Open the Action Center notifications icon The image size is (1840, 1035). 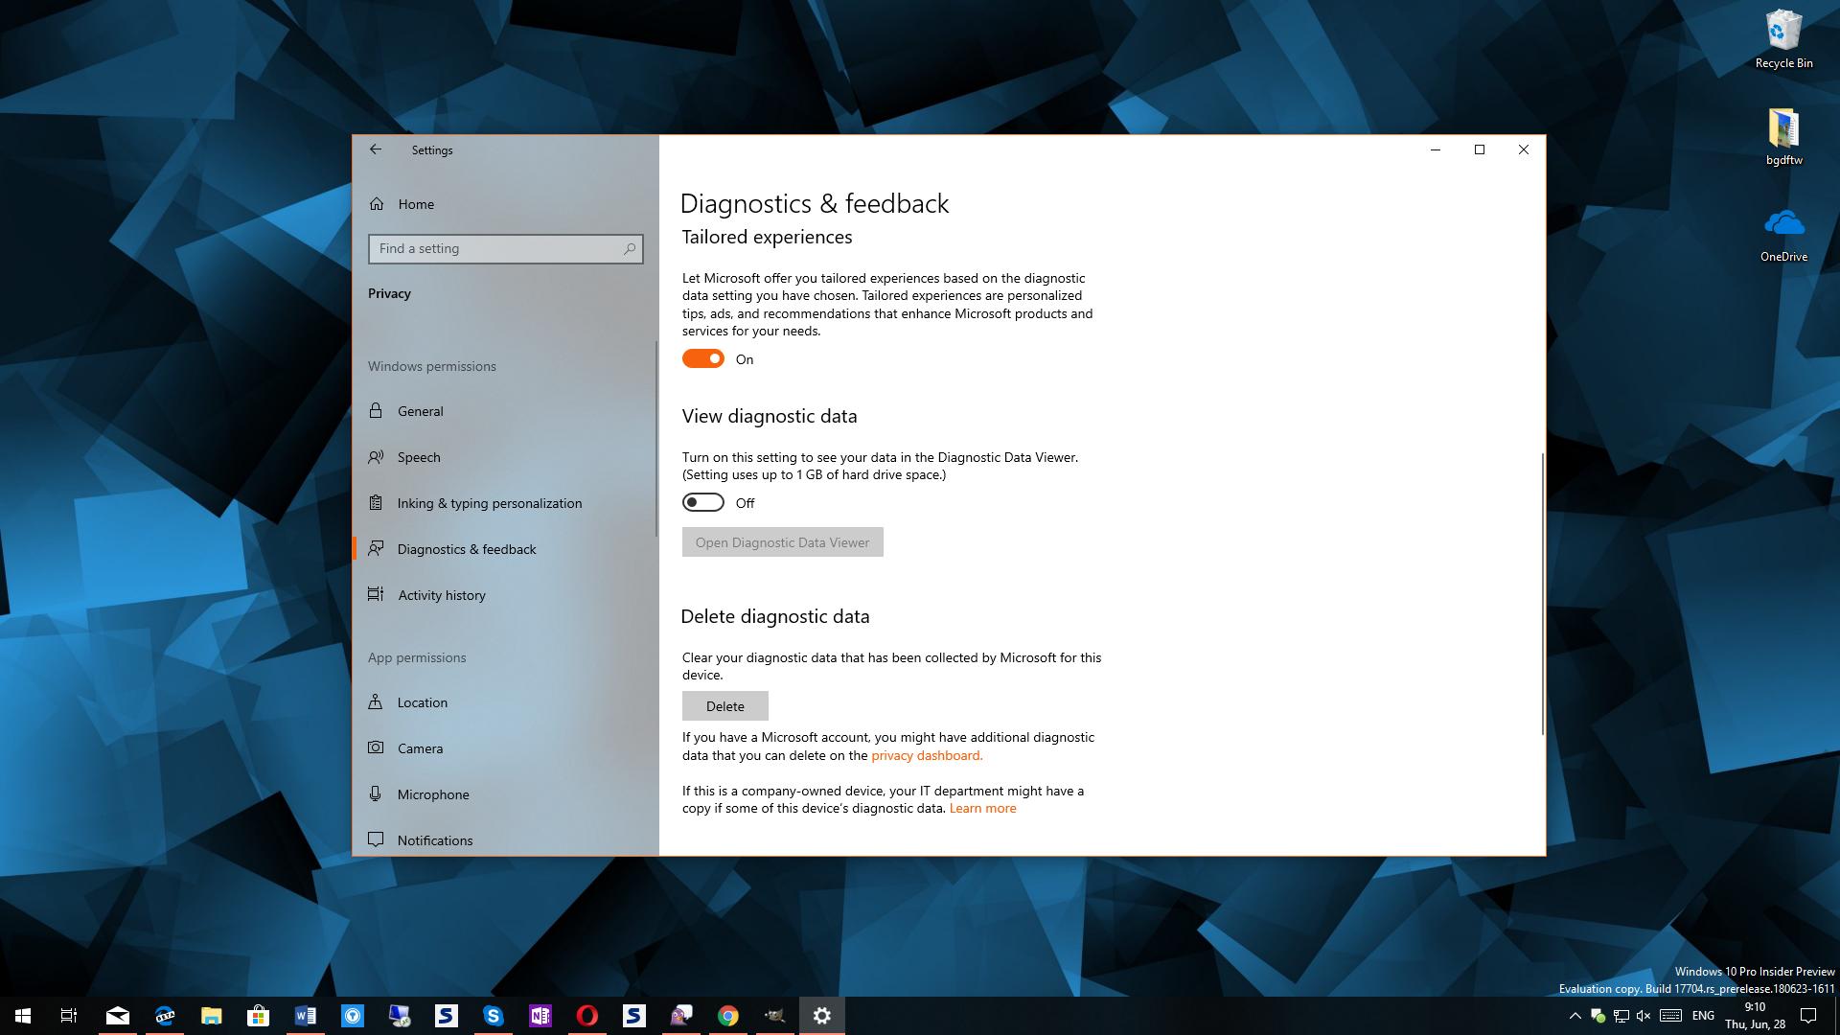(1808, 1016)
